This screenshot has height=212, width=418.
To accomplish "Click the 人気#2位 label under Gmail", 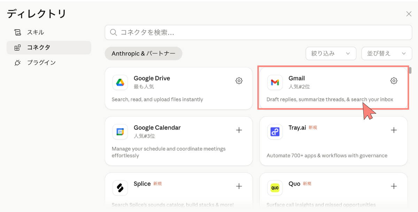I will pyautogui.click(x=299, y=87).
